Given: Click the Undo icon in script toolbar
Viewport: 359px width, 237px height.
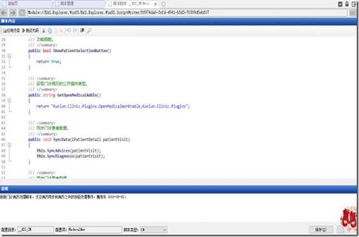Looking at the screenshot, I should pos(68,31).
